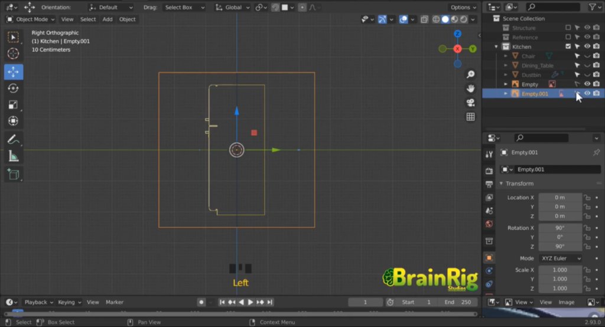Play the animation forward
The height and width of the screenshot is (327, 605).
251,302
